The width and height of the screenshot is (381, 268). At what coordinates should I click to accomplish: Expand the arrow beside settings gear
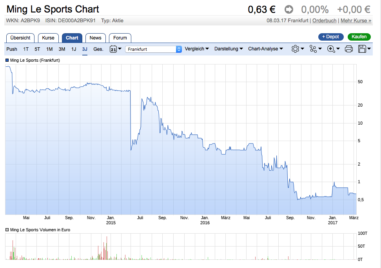point(302,49)
